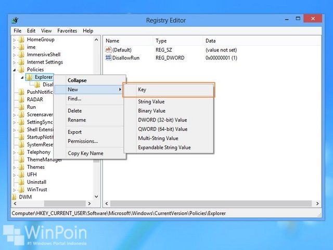Viewport: 333px width, 250px height.
Task: Click the ImmersiveShell folder icon
Action: pos(21,55)
